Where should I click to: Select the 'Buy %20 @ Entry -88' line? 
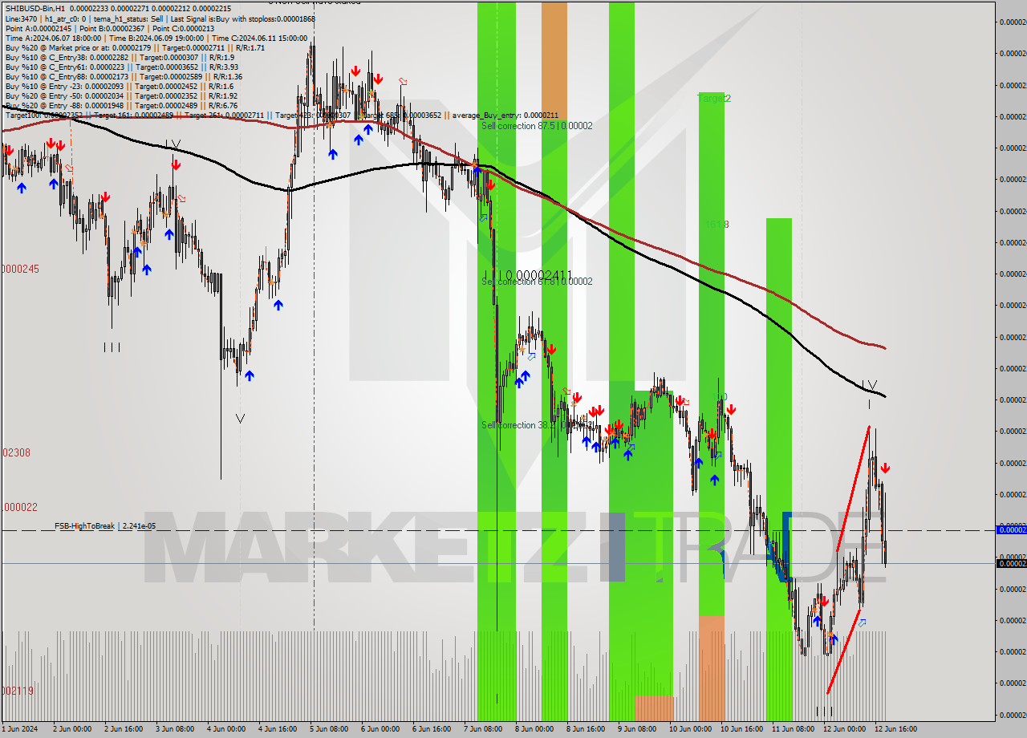click(120, 105)
